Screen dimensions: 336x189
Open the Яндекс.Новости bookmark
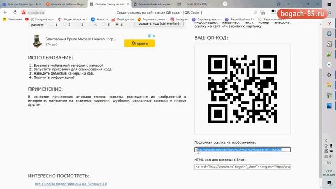pyautogui.click(x=72, y=19)
